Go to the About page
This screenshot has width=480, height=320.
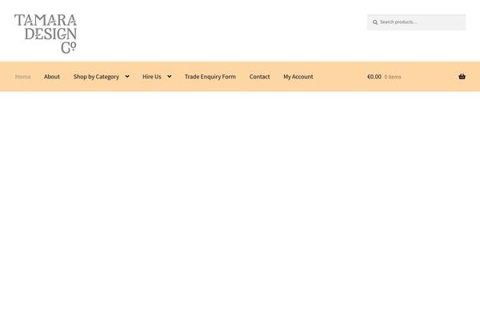point(52,77)
